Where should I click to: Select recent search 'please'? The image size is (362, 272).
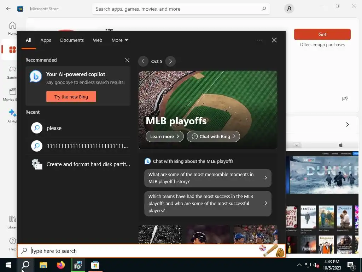[x=78, y=128]
